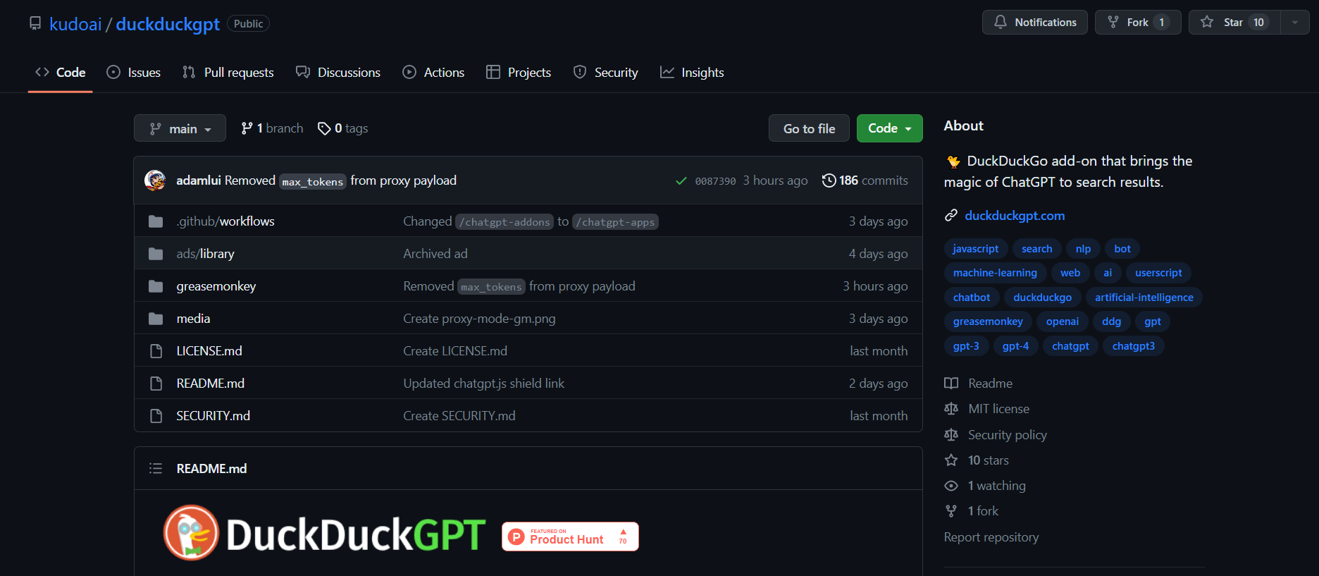Expand the Star lists dropdown arrow
Image resolution: width=1319 pixels, height=576 pixels.
[x=1295, y=23]
